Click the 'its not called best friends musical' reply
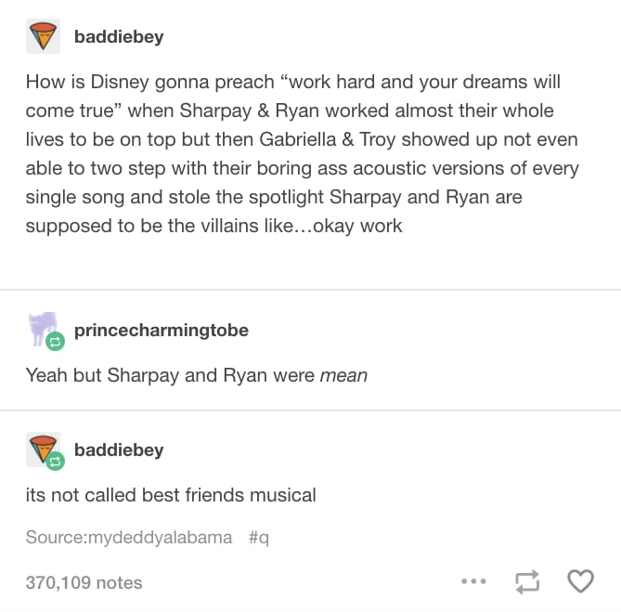Screen dimensions: 621x612 [171, 495]
